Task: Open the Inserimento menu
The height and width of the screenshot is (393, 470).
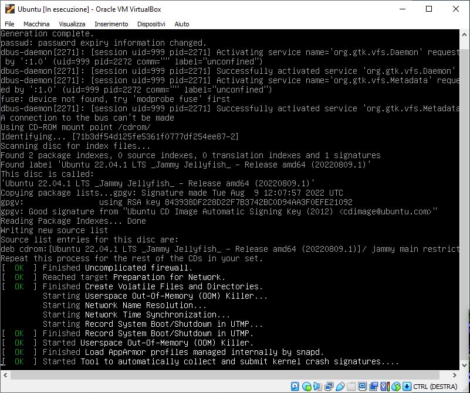Action: [x=111, y=24]
